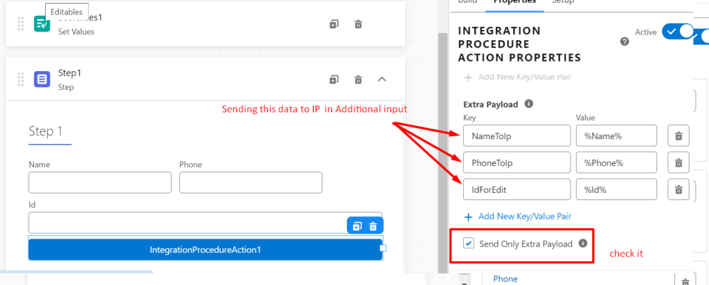Grab the Step1 drag handle
The height and width of the screenshot is (285, 709).
coord(20,80)
